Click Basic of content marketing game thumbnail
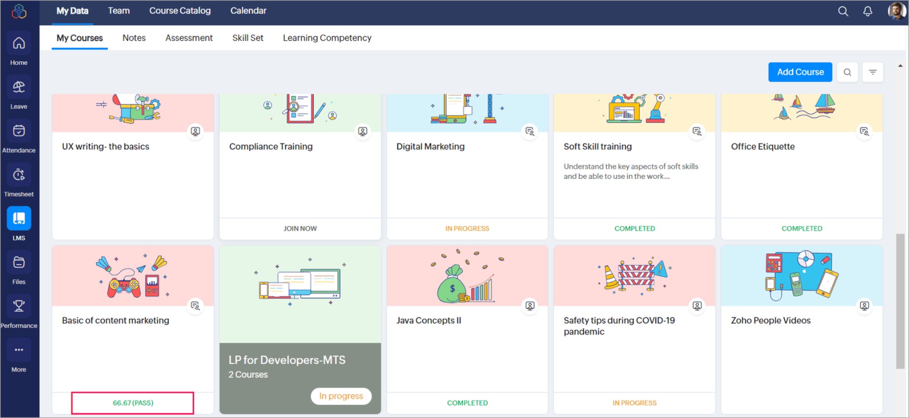Image resolution: width=909 pixels, height=418 pixels. click(x=133, y=276)
